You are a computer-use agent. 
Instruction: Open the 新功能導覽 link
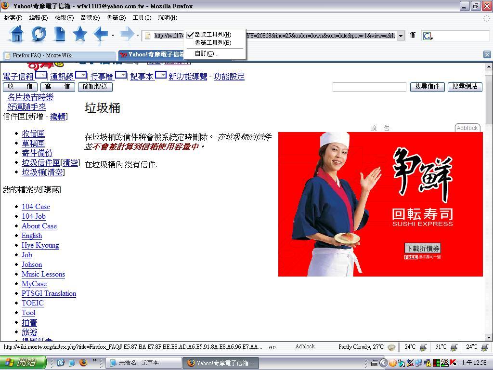(188, 77)
